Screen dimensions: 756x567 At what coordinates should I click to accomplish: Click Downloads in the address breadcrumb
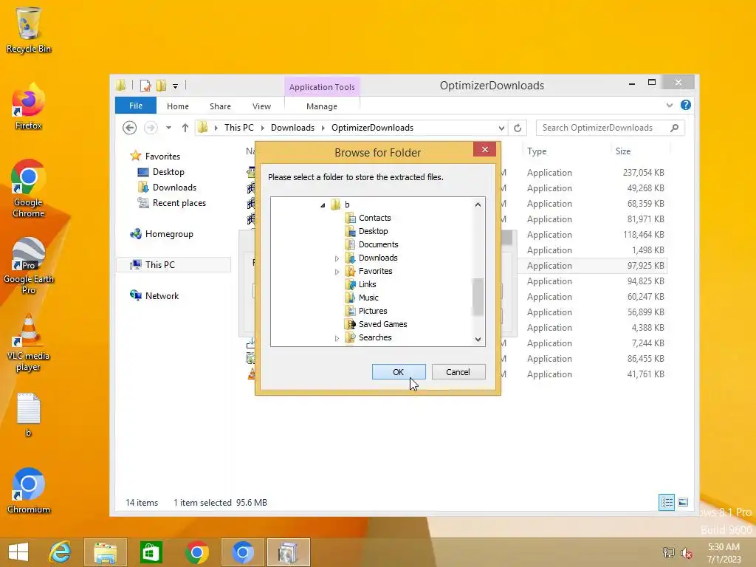point(292,128)
